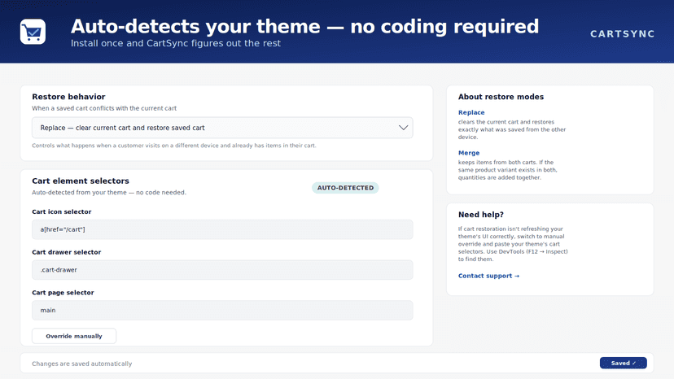This screenshot has width=674, height=379.
Task: Click the 'Need help?' heading
Action: tap(480, 215)
